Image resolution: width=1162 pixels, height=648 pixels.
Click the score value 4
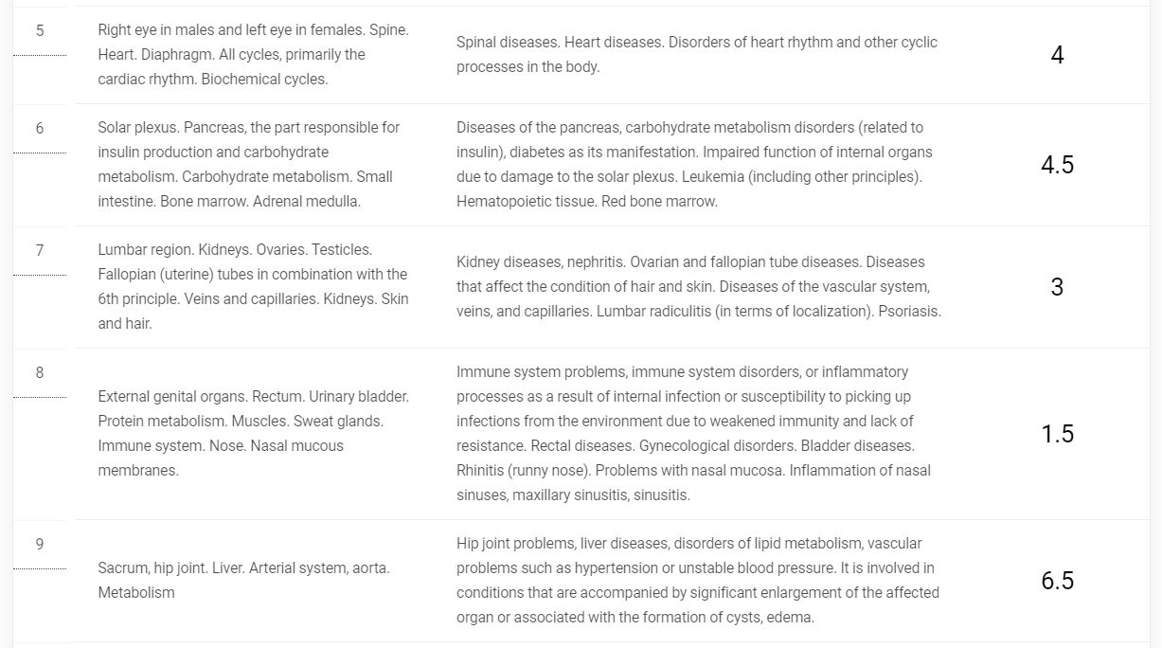click(1057, 55)
